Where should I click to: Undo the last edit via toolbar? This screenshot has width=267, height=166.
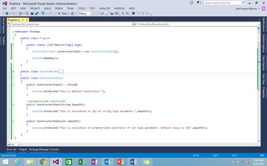pyautogui.click(x=43, y=14)
